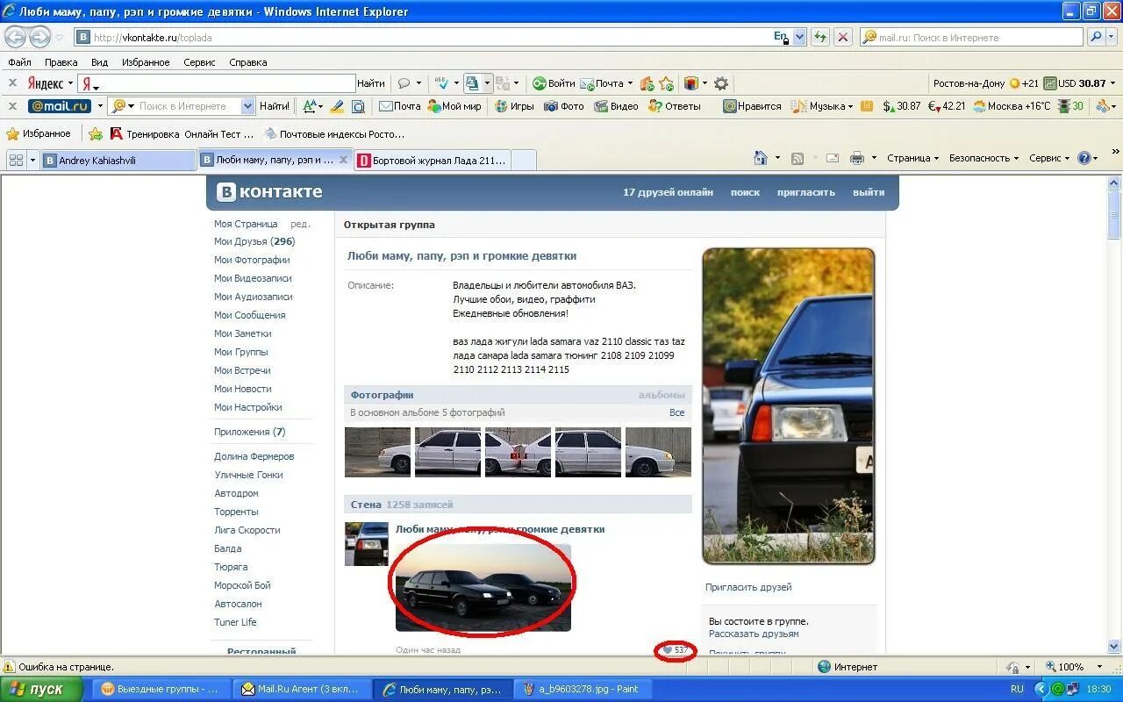The image size is (1123, 702).
Task: Close the Yandex toolbar with its X
Action: tap(12, 83)
